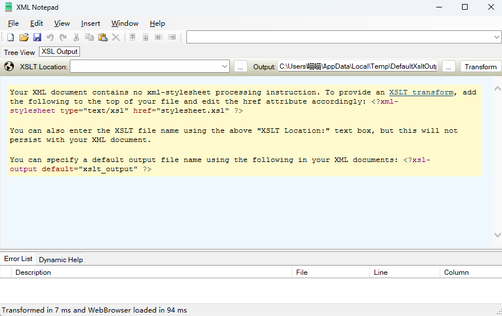The height and width of the screenshot is (316, 502).
Task: Switch to the Tree View tab
Action: coord(19,52)
